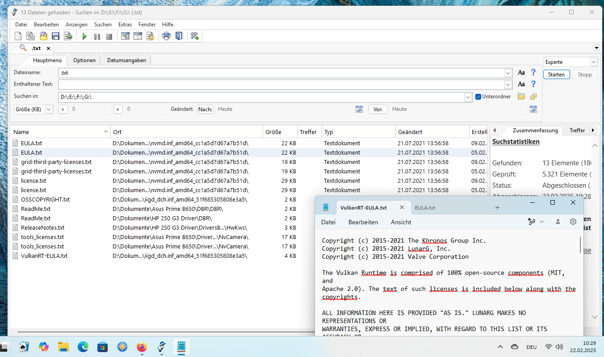Open the Extras menu
The height and width of the screenshot is (357, 604).
125,25
